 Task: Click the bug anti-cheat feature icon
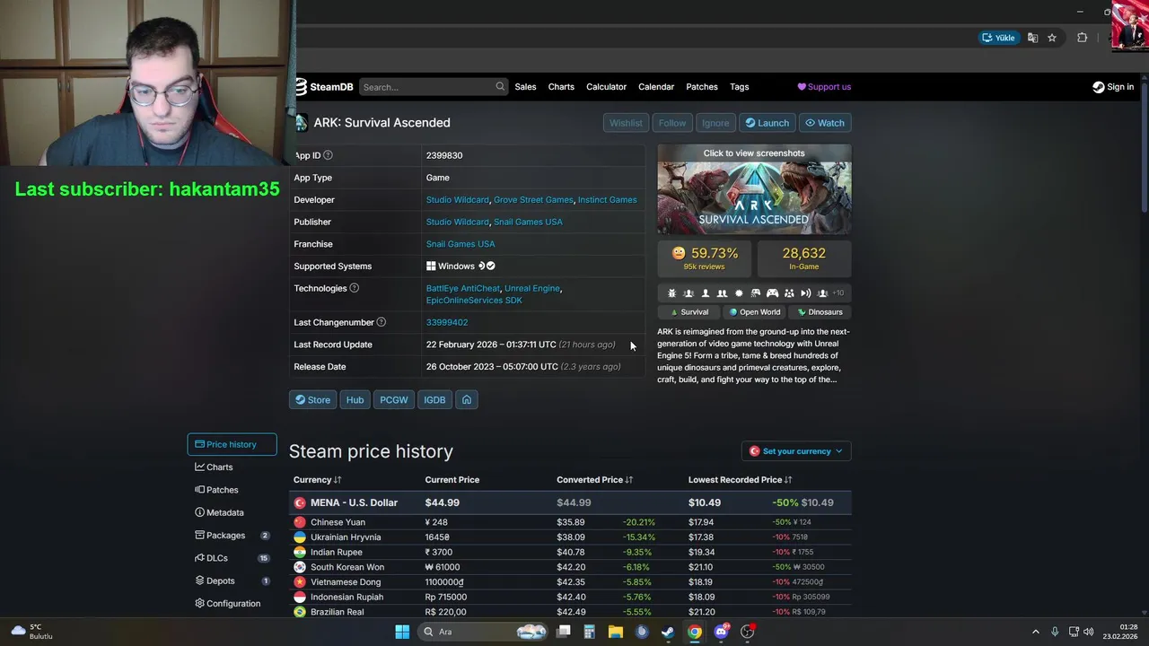point(671,293)
